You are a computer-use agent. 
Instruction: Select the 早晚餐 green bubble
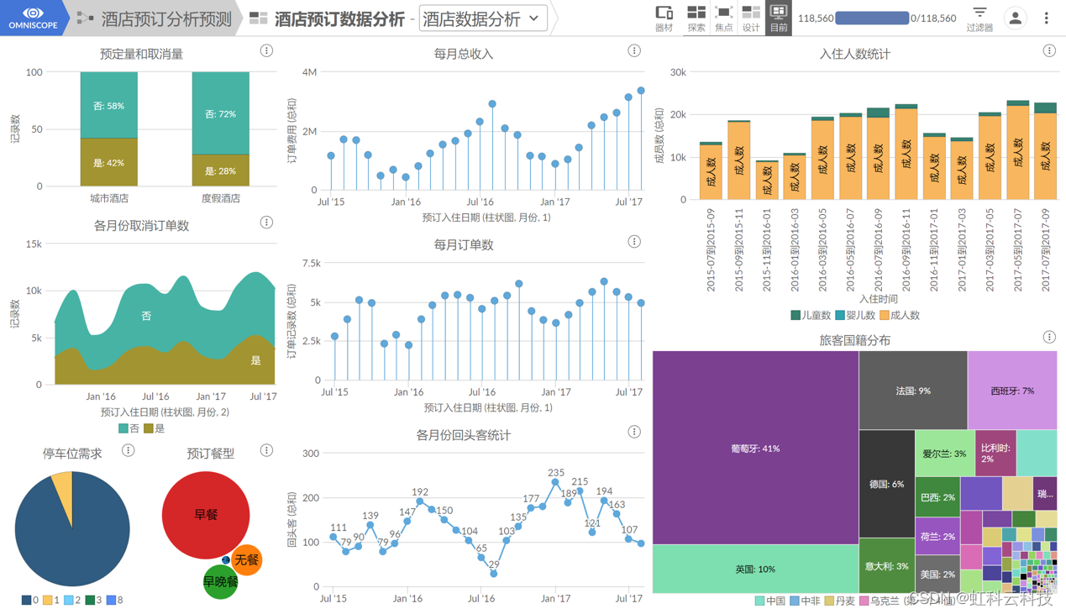[221, 581]
